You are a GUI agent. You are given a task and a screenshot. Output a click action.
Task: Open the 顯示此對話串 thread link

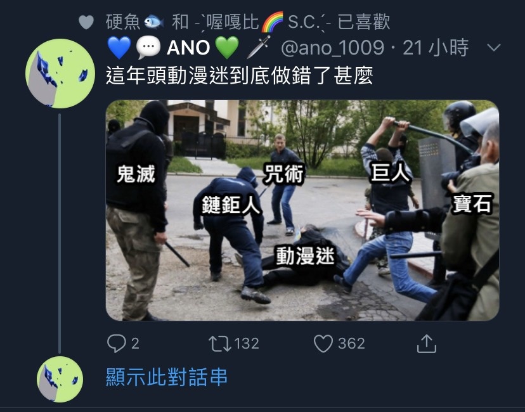pyautogui.click(x=167, y=377)
